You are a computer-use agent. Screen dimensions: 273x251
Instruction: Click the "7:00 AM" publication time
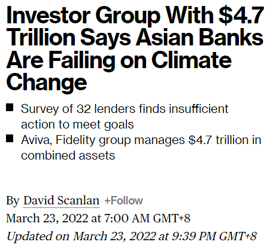click(127, 218)
